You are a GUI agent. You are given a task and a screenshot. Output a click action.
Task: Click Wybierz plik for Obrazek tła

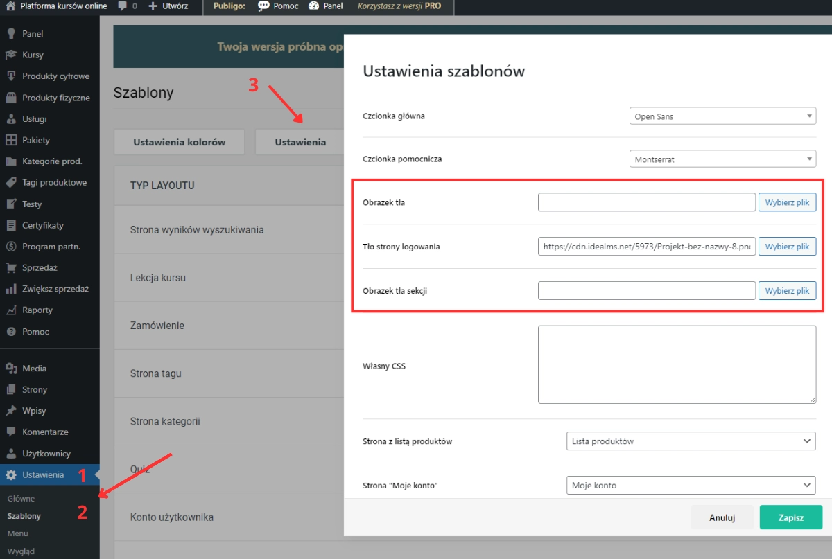click(787, 202)
